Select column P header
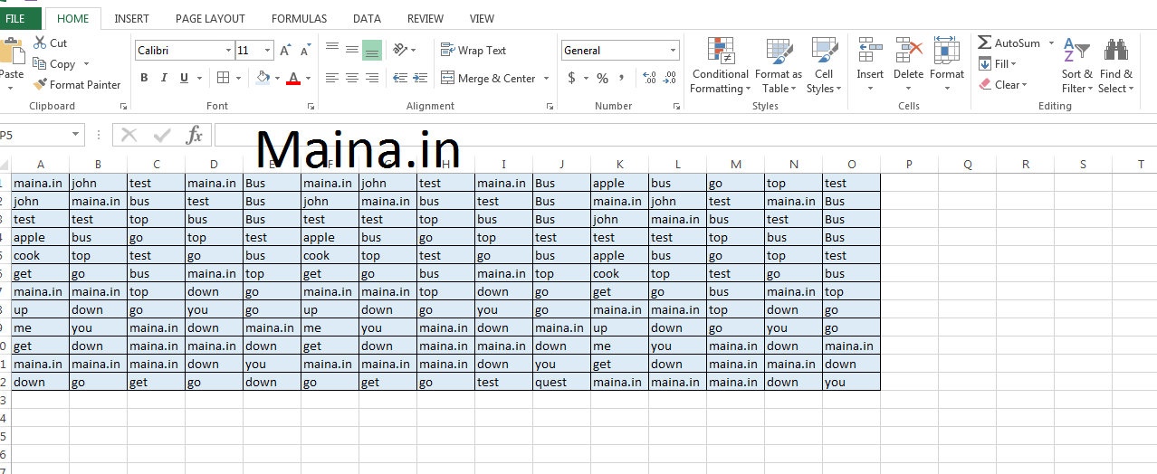The image size is (1157, 474). coord(909,164)
